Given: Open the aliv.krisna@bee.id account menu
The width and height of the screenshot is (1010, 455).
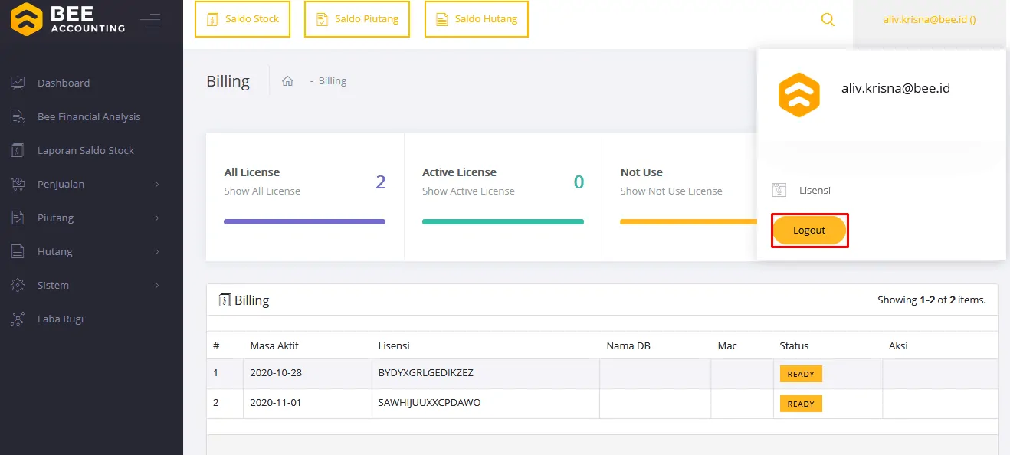Looking at the screenshot, I should [928, 19].
